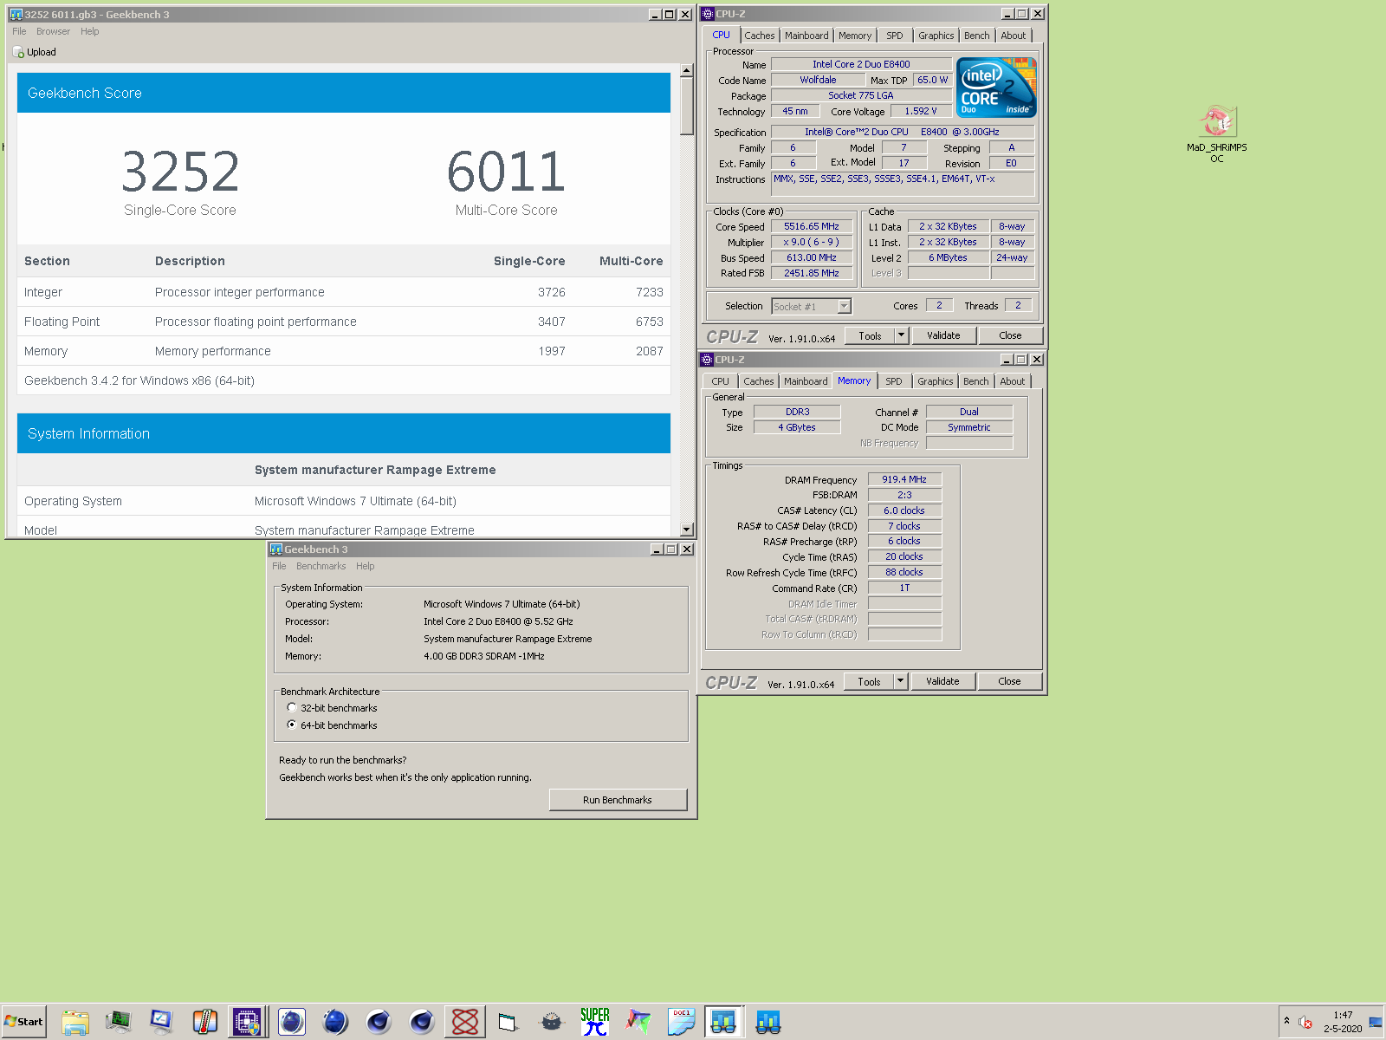The width and height of the screenshot is (1386, 1040).
Task: Click the title bar icon of the 3252 6011.gb3 window
Action: tap(16, 15)
